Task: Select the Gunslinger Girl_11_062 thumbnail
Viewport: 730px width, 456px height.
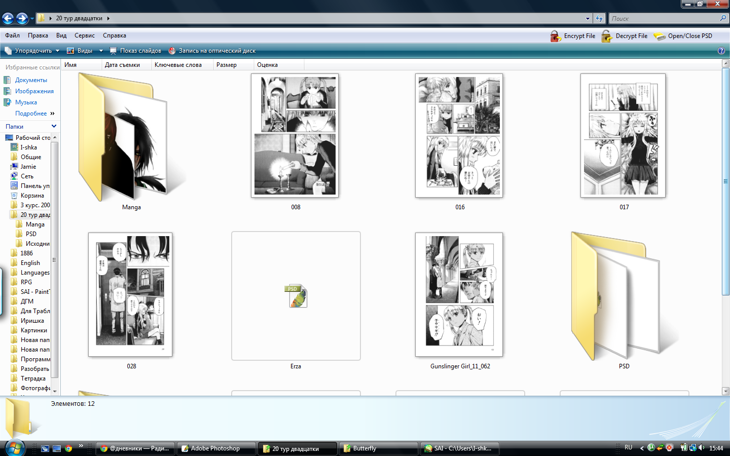Action: pos(459,294)
